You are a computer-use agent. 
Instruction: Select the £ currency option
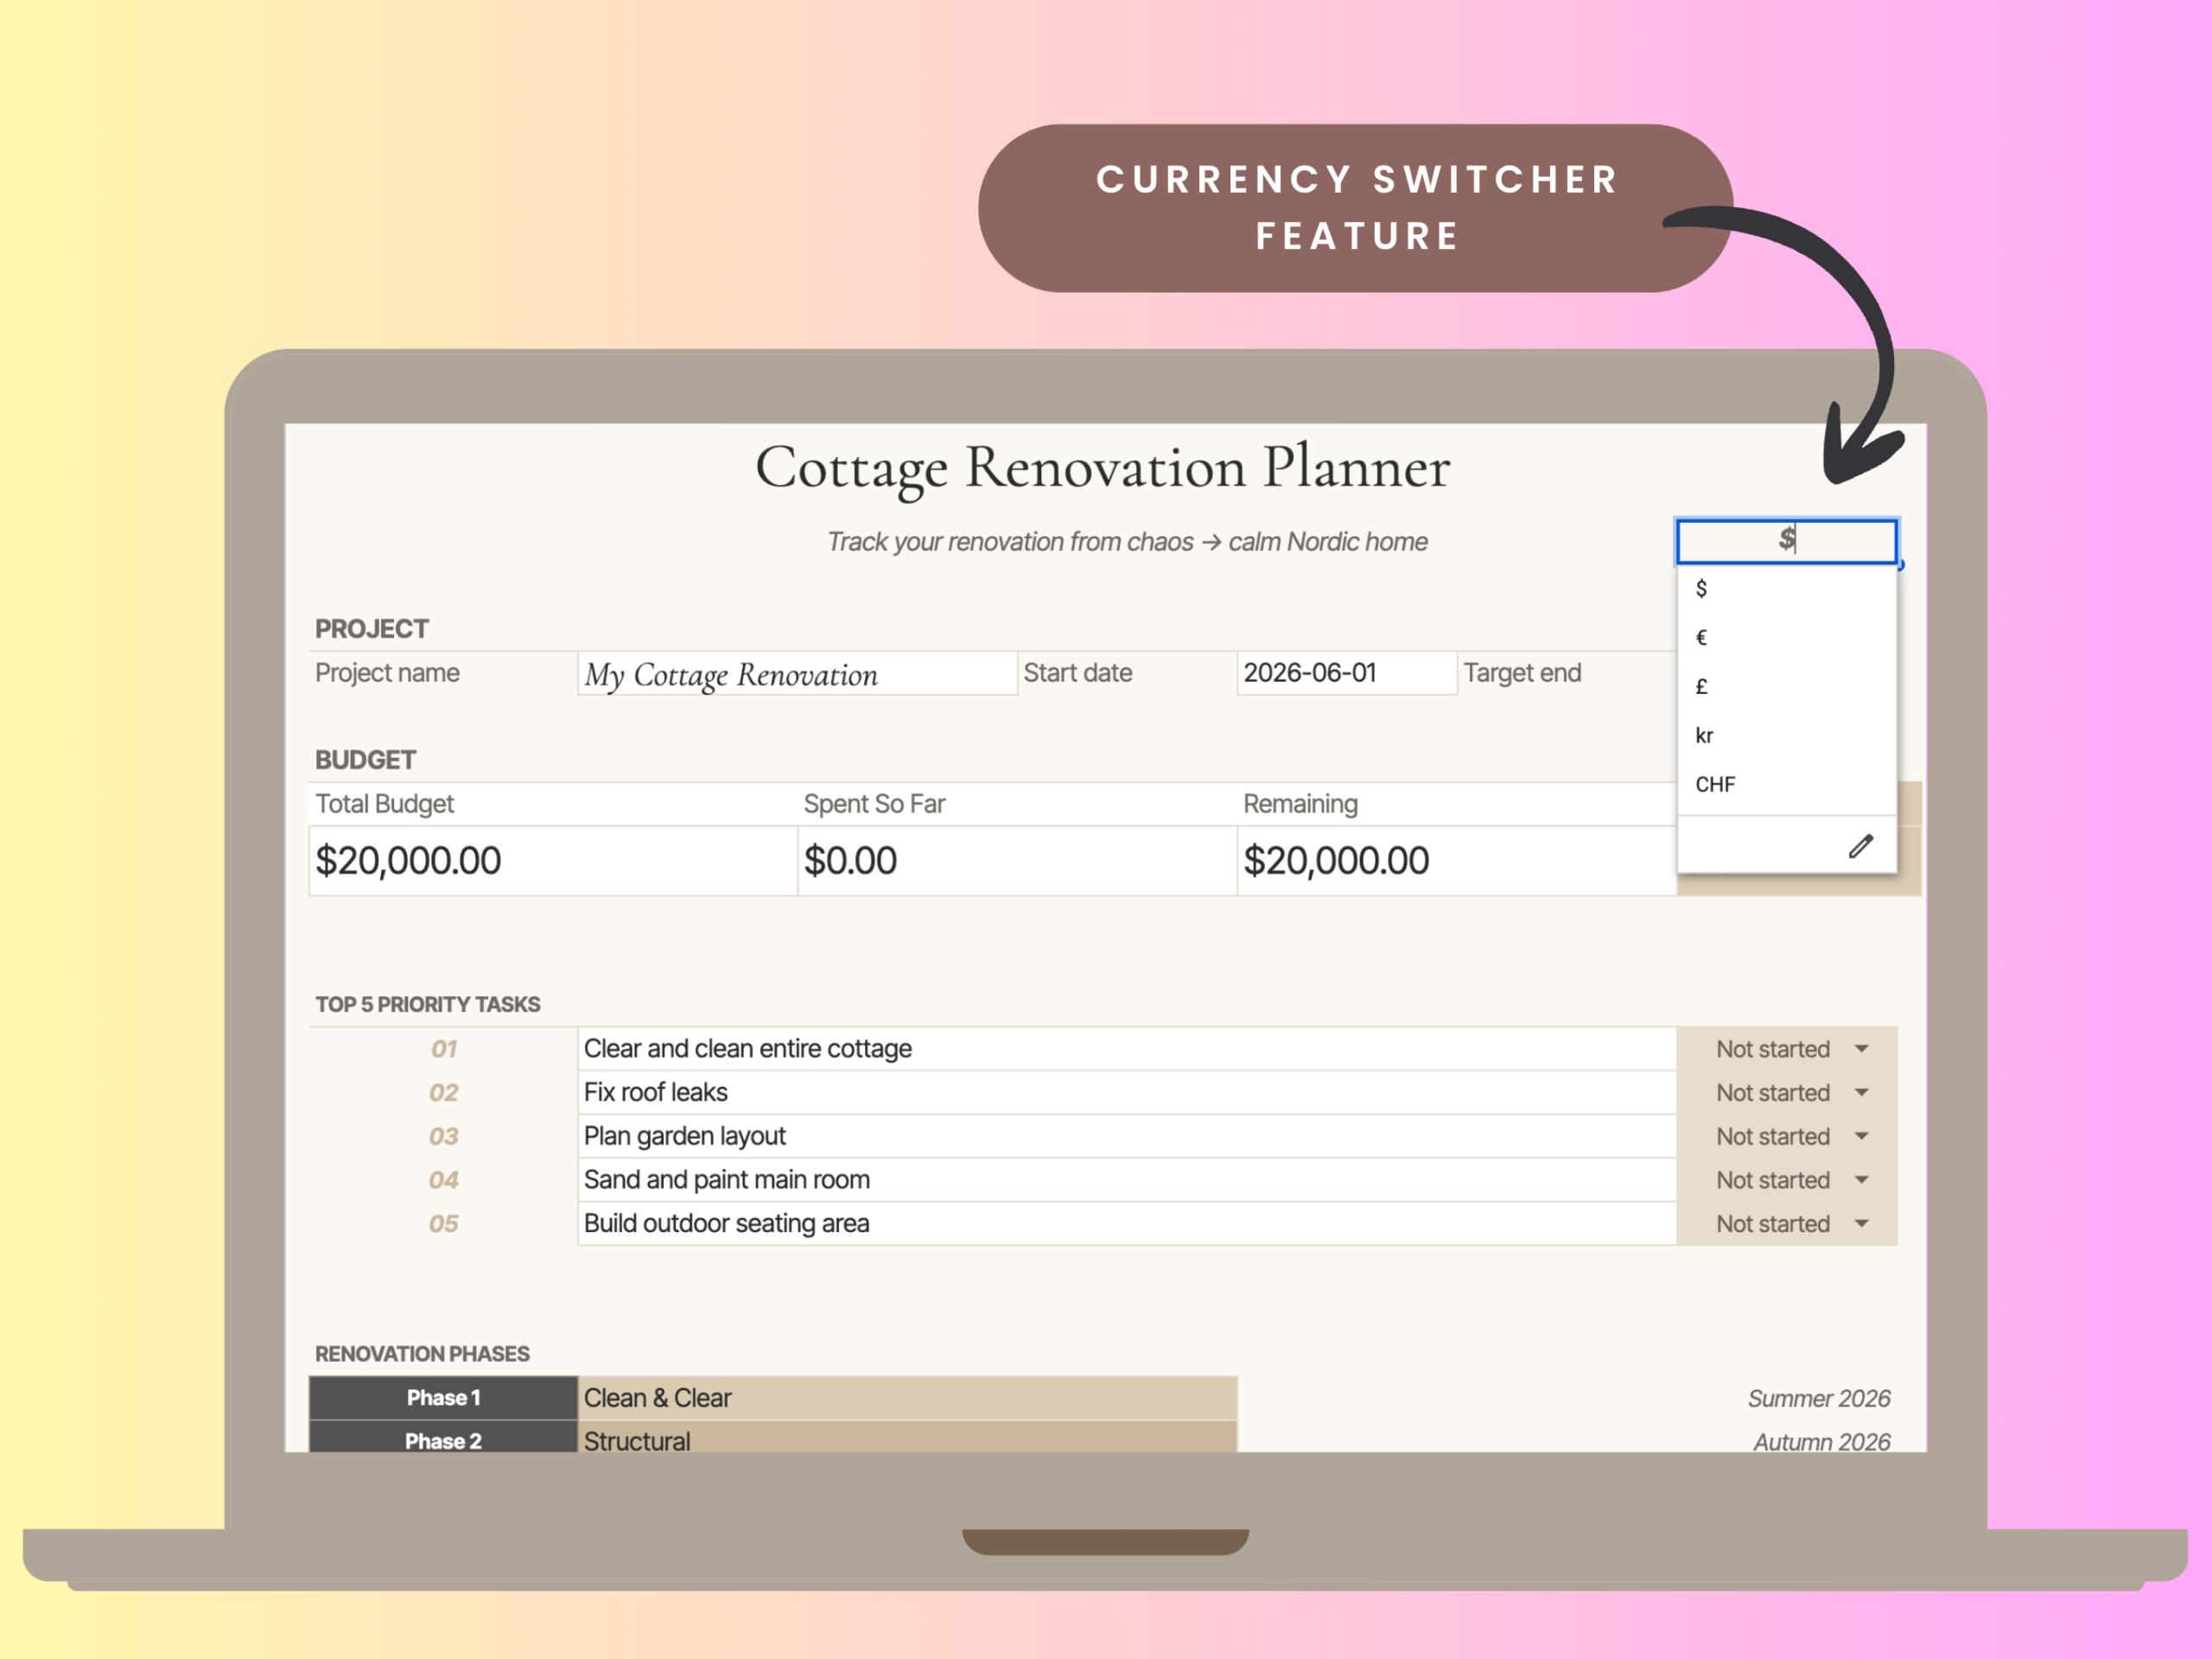tap(1787, 687)
